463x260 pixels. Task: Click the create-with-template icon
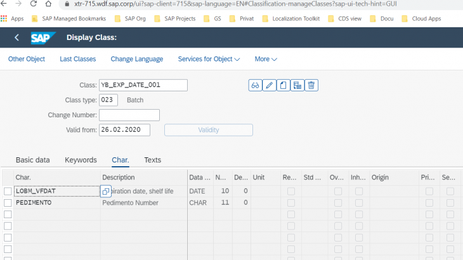tap(297, 85)
